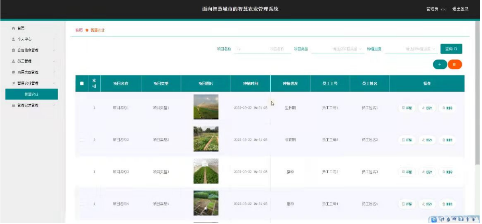Select the highlighted 智慧农业 submenu item
482x224 pixels.
tap(31, 94)
